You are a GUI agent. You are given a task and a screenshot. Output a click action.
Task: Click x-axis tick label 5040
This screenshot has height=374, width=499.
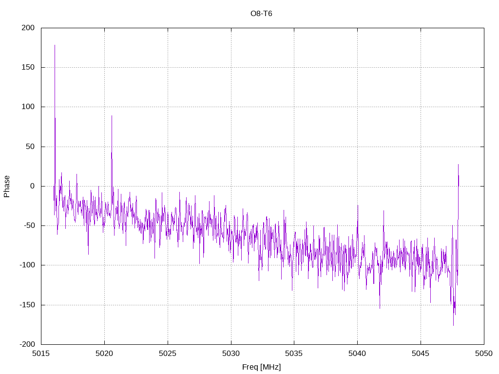tap(357, 354)
